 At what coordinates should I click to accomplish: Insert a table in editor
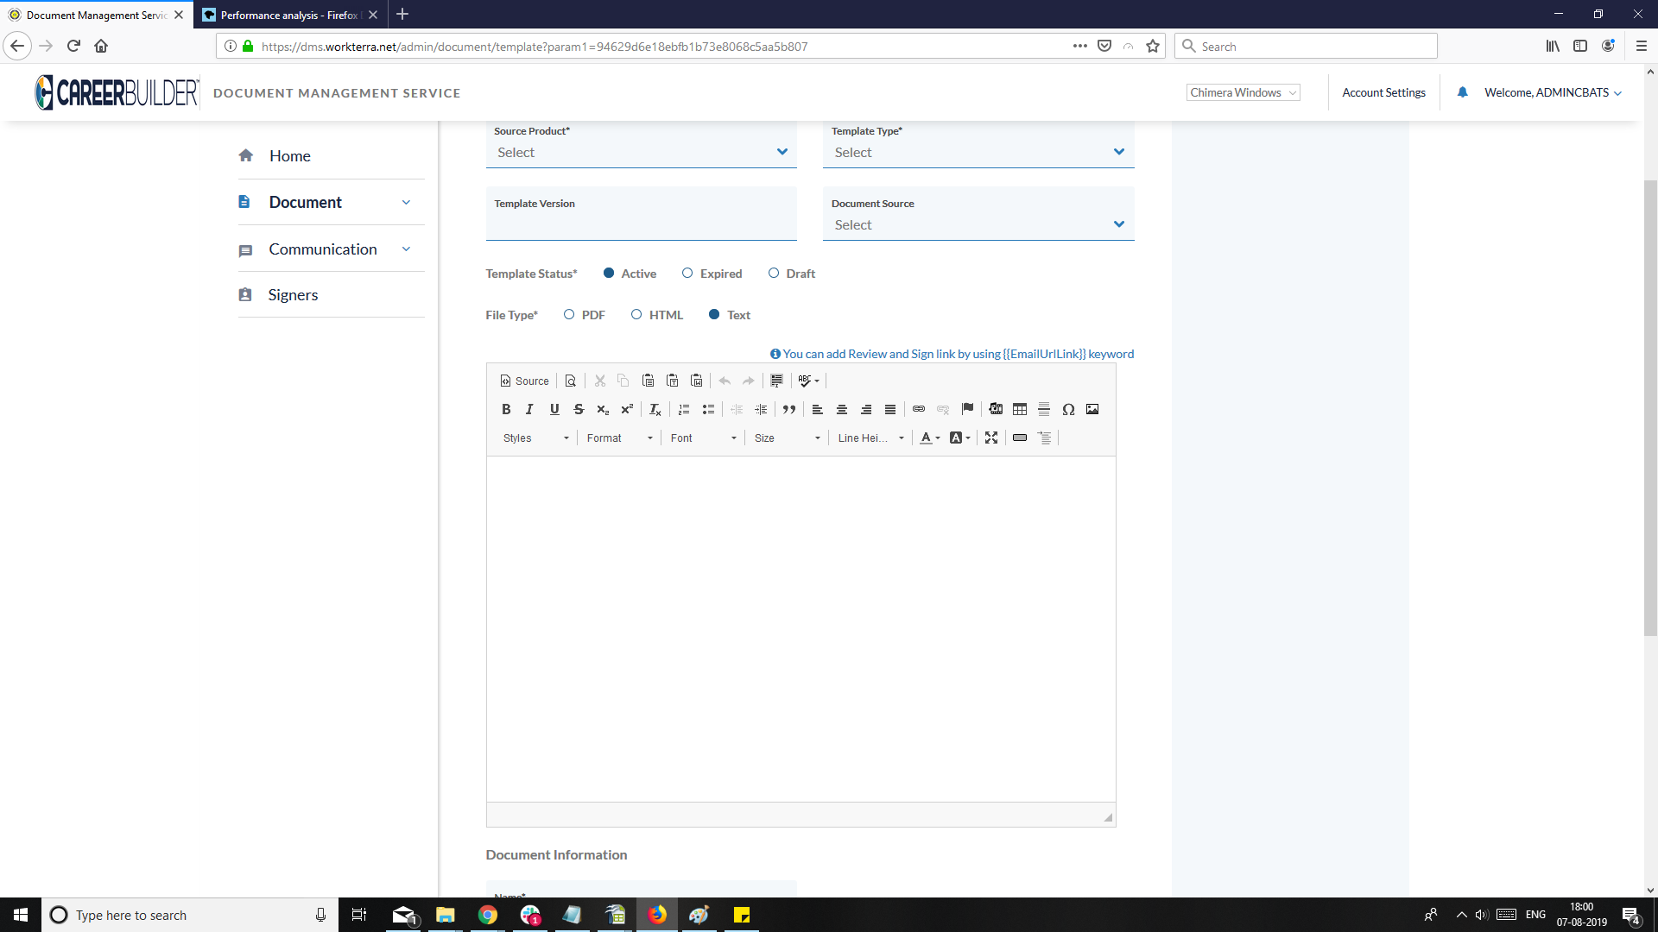pos(1020,410)
